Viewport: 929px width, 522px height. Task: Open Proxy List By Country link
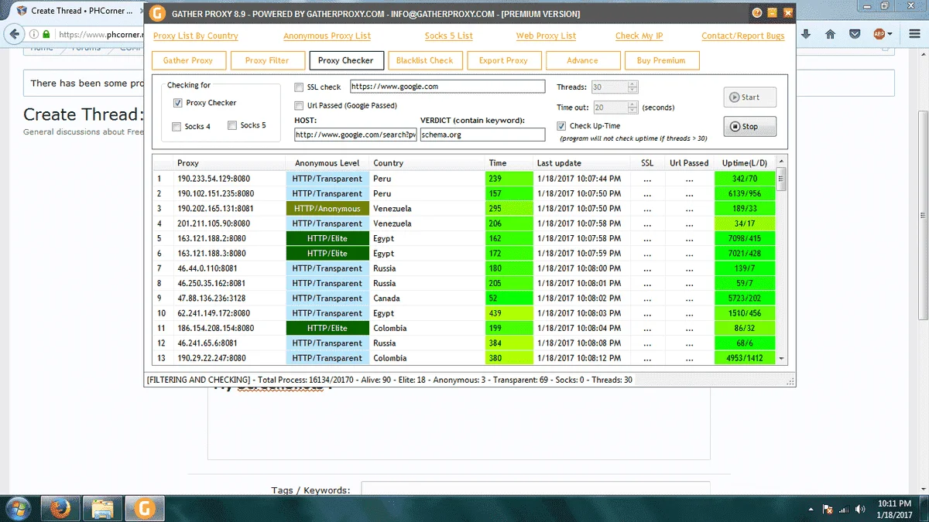click(196, 36)
